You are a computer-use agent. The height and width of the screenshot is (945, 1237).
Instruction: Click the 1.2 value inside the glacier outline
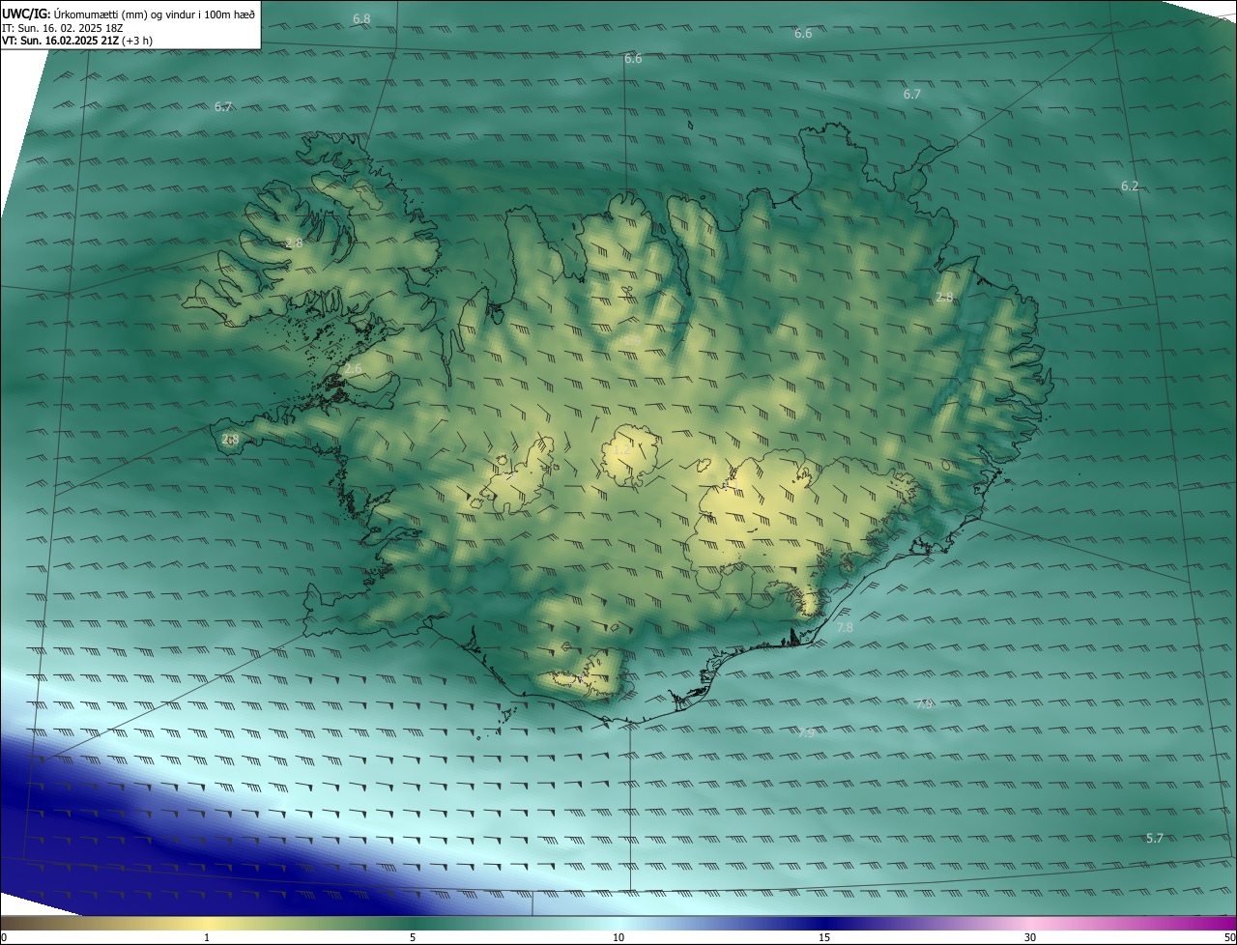point(621,449)
